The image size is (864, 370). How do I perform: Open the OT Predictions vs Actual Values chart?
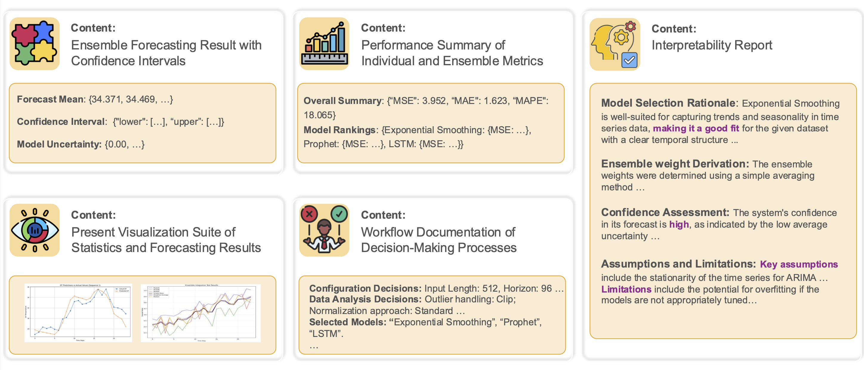78,313
